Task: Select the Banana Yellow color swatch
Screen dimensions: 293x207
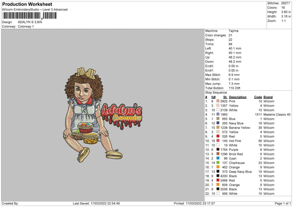Action: click(218, 127)
